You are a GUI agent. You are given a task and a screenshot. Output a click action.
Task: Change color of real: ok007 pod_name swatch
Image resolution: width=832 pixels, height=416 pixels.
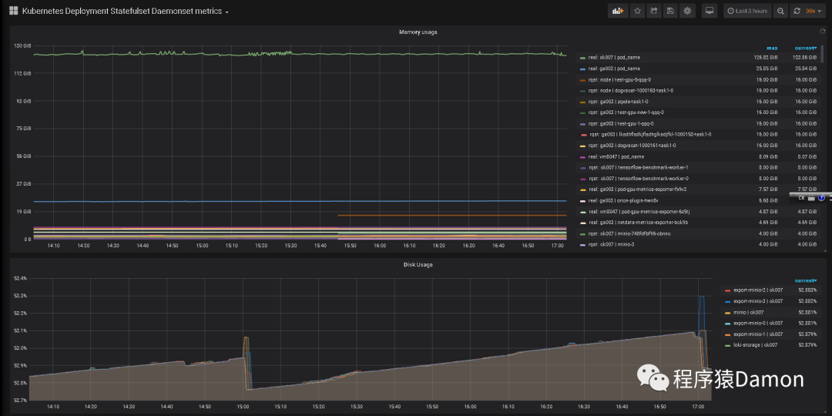point(582,58)
